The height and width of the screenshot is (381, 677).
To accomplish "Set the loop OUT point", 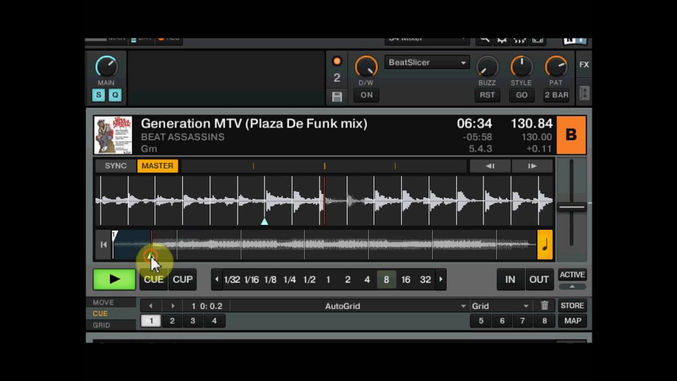I will click(539, 279).
